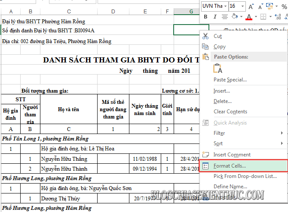Choose Pick From Drop-down List
288x212 pixels.
(x=243, y=176)
